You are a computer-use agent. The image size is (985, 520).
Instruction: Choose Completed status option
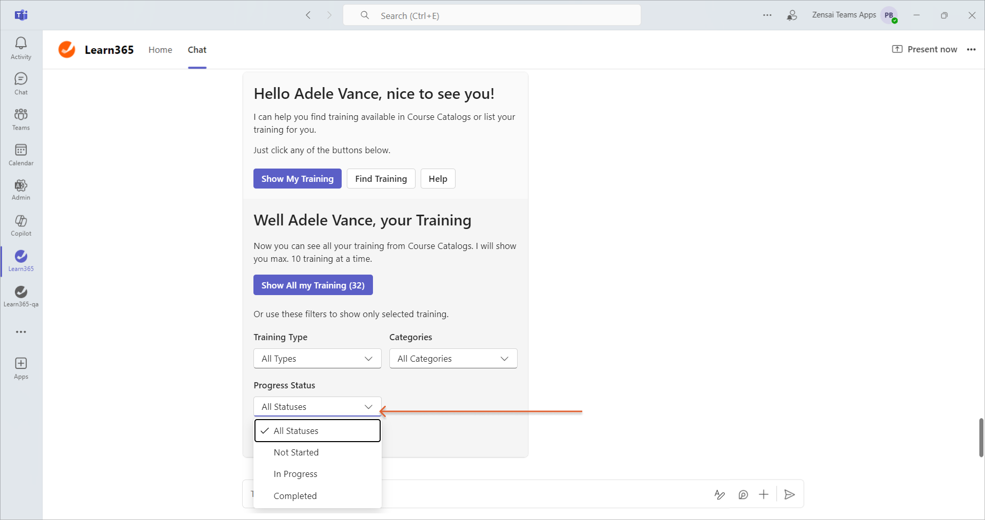[318, 496]
